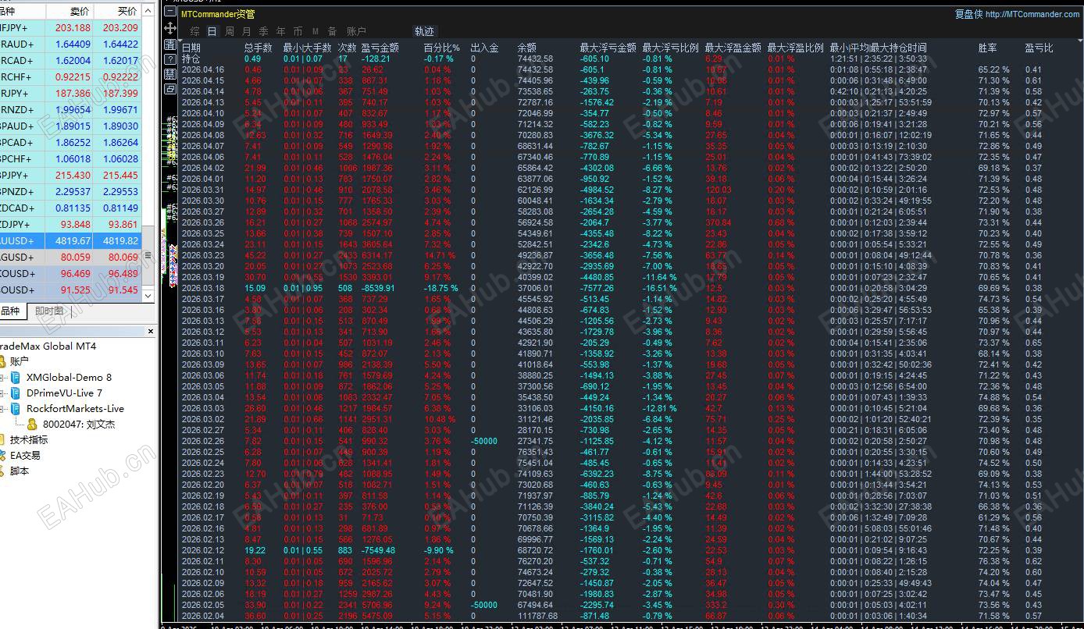Click the 2026.04.16 date row
1084x629 pixels.
[203, 69]
